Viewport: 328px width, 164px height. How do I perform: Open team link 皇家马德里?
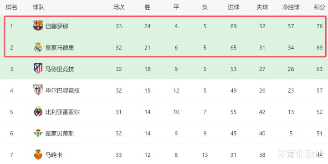click(60, 48)
